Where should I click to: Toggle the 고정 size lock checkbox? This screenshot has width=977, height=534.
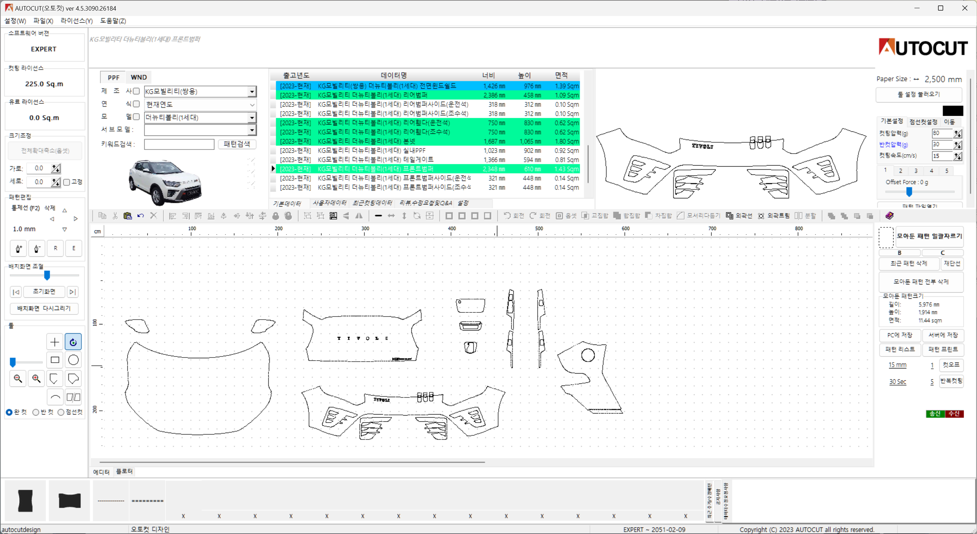pos(67,182)
